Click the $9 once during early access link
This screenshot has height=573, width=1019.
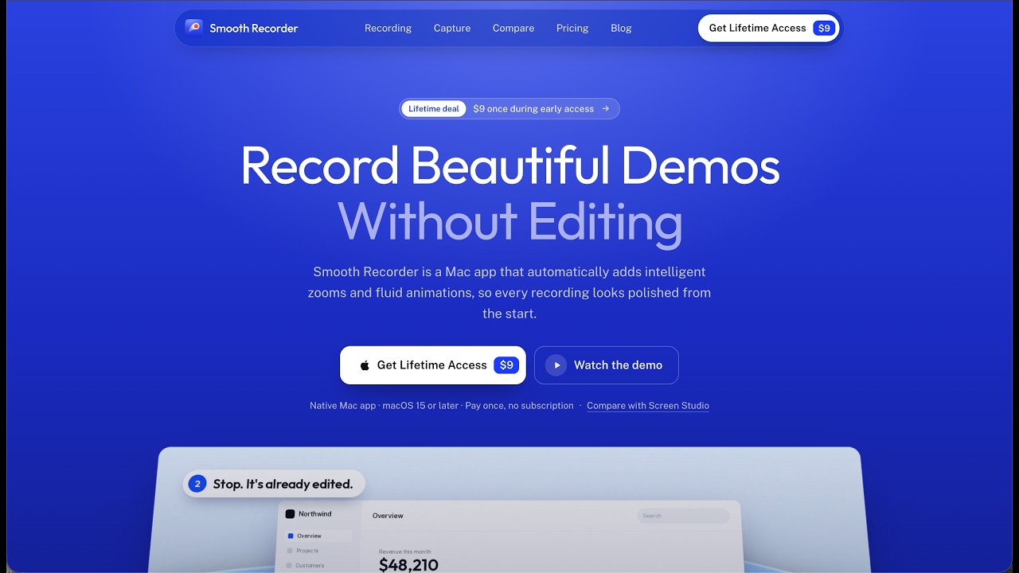point(533,109)
